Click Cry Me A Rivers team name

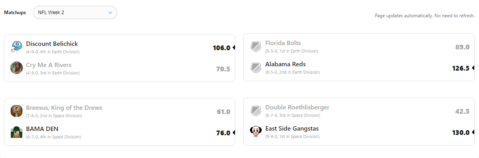[49, 65]
